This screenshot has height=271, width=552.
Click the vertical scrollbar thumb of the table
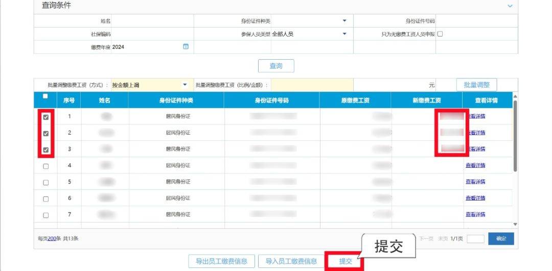[515, 136]
